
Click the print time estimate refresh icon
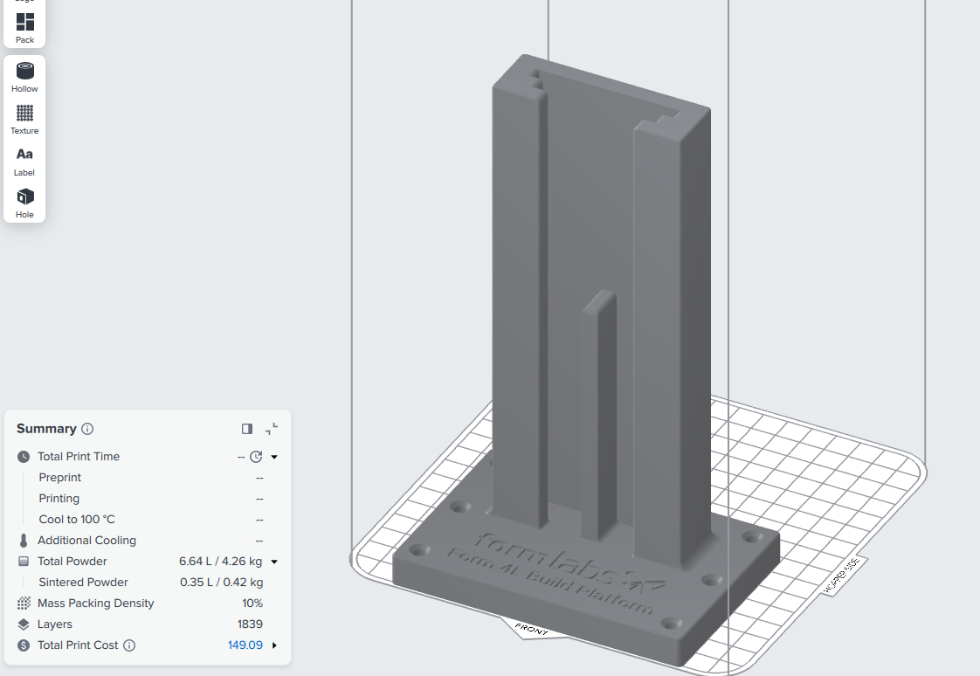(x=258, y=456)
